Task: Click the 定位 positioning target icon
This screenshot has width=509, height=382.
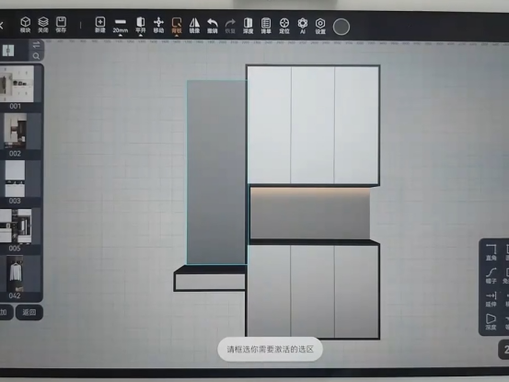Action: [x=284, y=26]
